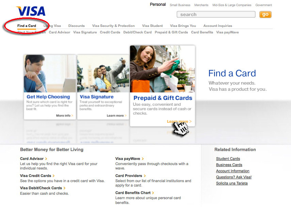Screen dimensions: 291x207
Task: Open Student Cards related link
Action: pyautogui.click(x=228, y=159)
